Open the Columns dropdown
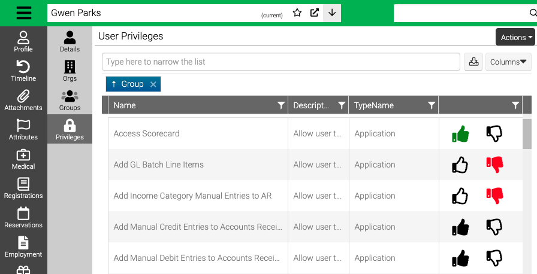 click(508, 62)
